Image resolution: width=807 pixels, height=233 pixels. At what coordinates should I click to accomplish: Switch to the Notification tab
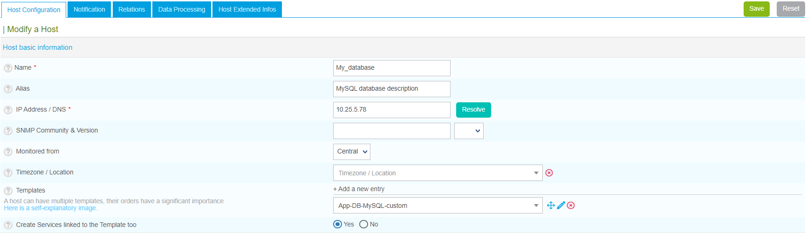coord(89,9)
